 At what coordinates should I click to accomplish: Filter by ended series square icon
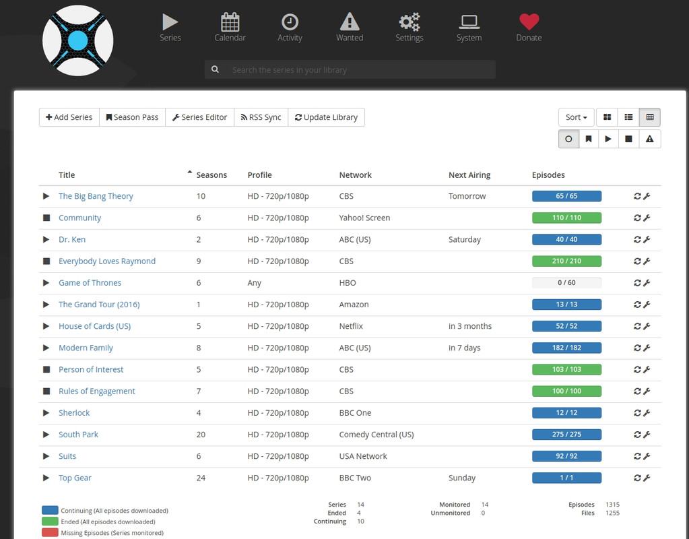coord(629,139)
